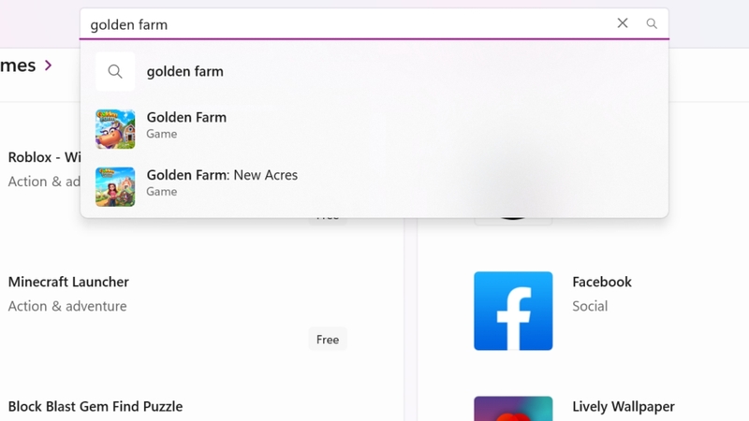Click magnifier icon beside golden farm suggestion
The height and width of the screenshot is (421, 749).
tap(115, 72)
